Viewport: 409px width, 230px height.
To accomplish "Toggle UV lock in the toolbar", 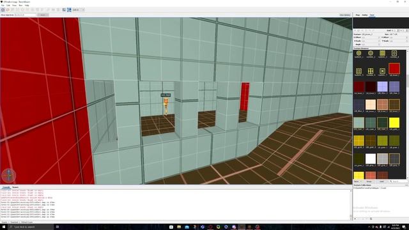I will (x=69, y=10).
